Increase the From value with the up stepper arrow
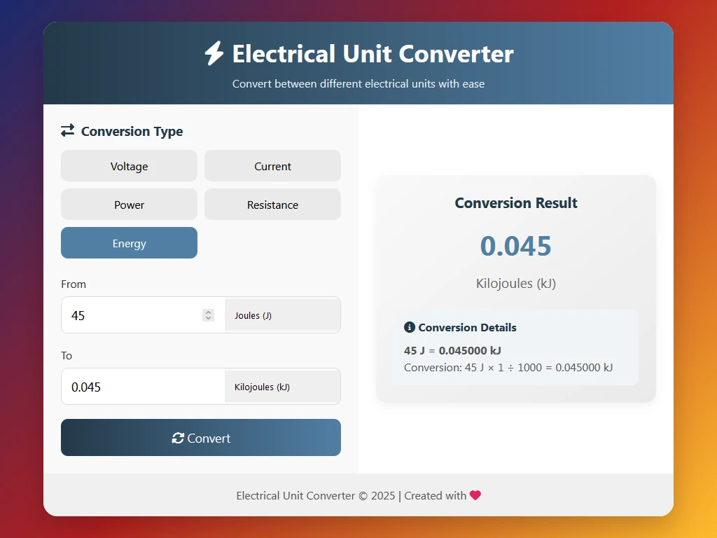This screenshot has height=538, width=717. [x=208, y=312]
